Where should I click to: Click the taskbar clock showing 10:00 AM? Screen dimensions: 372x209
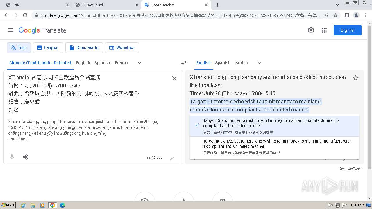point(357,205)
